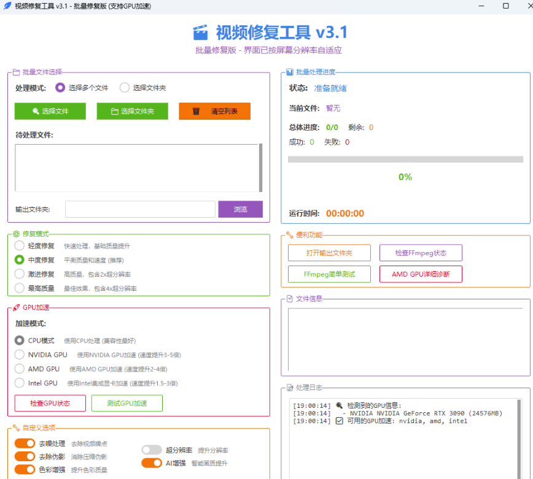Viewport: 533px width, 479px height.
Task: Toggle the 色彩增强 switch
Action: coord(25,470)
